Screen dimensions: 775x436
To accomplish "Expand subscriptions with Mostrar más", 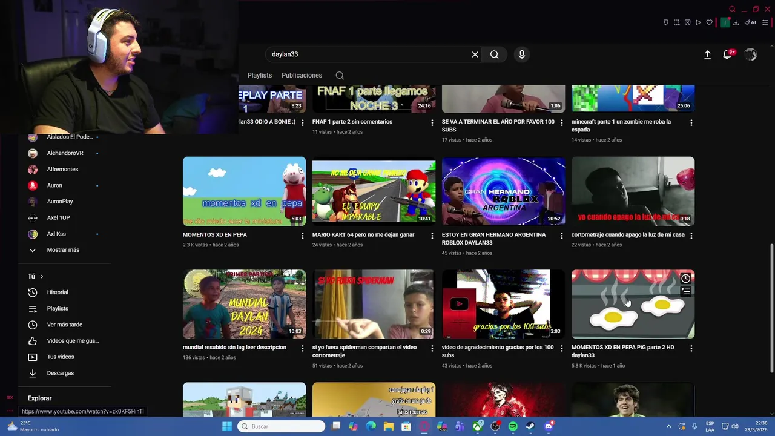I will [64, 250].
